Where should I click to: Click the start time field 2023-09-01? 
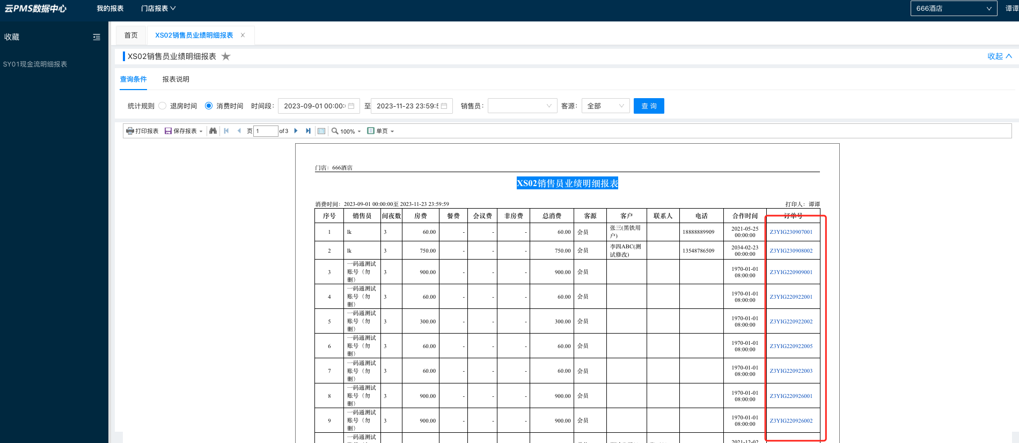319,106
